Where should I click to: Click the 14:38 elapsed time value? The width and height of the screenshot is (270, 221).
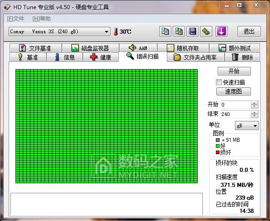click(x=246, y=211)
